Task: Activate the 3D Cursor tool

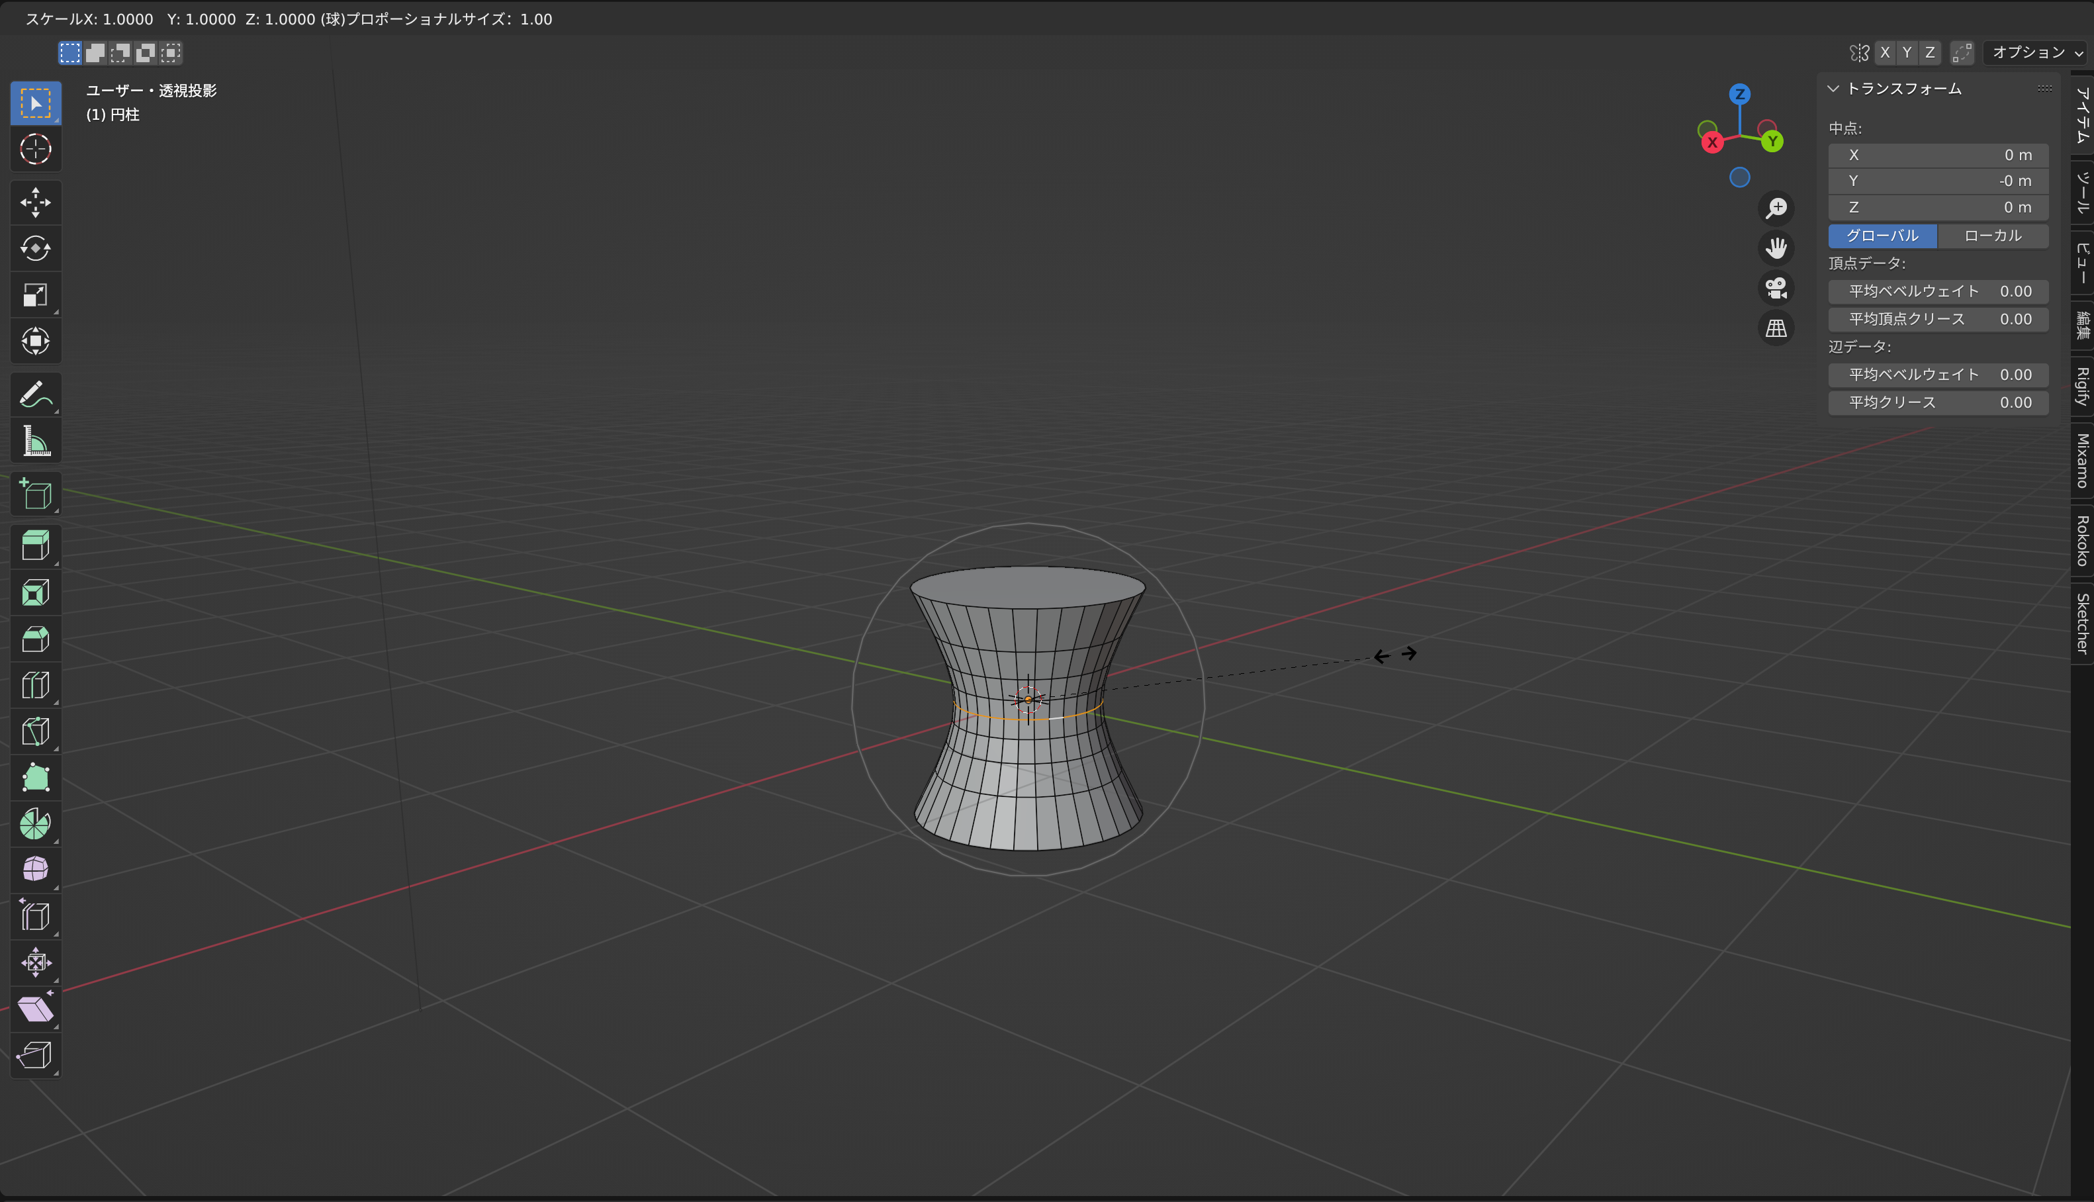Action: point(36,150)
